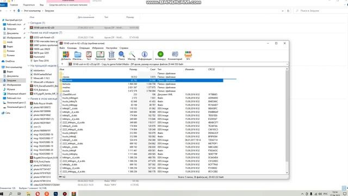Click the Photoshop icon on taskbar

coord(55,194)
